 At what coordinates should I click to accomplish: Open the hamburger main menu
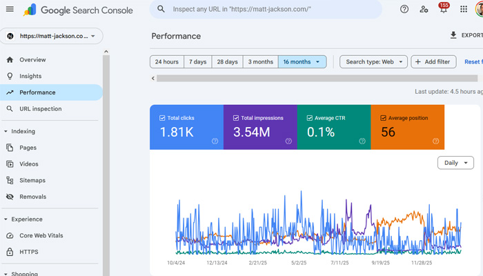[10, 9]
